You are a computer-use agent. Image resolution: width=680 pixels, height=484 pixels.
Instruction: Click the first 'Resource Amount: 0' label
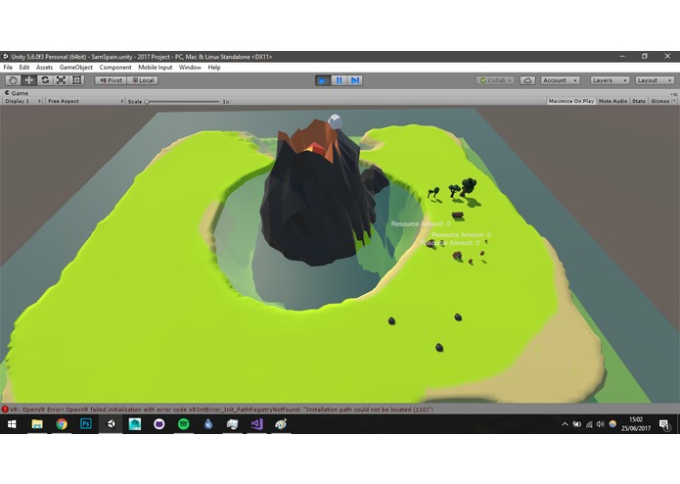(x=421, y=224)
